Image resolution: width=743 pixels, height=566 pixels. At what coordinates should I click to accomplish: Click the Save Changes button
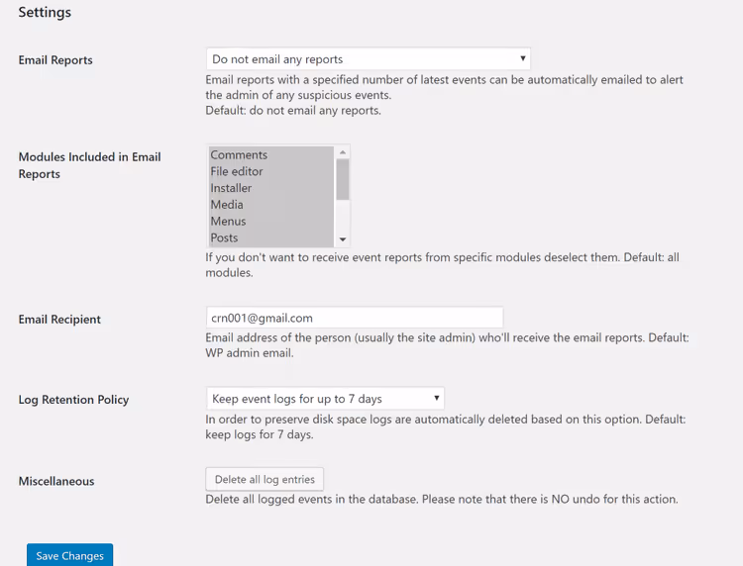[69, 555]
